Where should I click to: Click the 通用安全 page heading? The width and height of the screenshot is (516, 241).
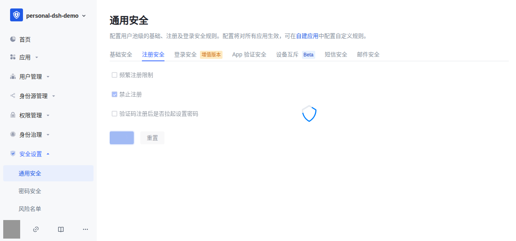pos(129,20)
